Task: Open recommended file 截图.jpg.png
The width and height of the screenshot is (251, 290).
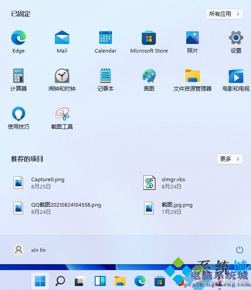Action: pos(168,208)
